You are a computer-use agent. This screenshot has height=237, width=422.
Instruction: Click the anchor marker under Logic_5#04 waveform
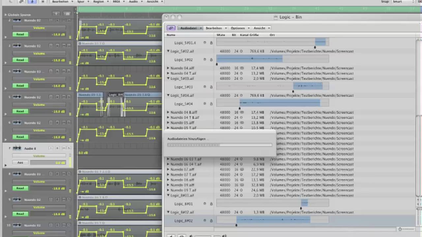click(x=240, y=108)
